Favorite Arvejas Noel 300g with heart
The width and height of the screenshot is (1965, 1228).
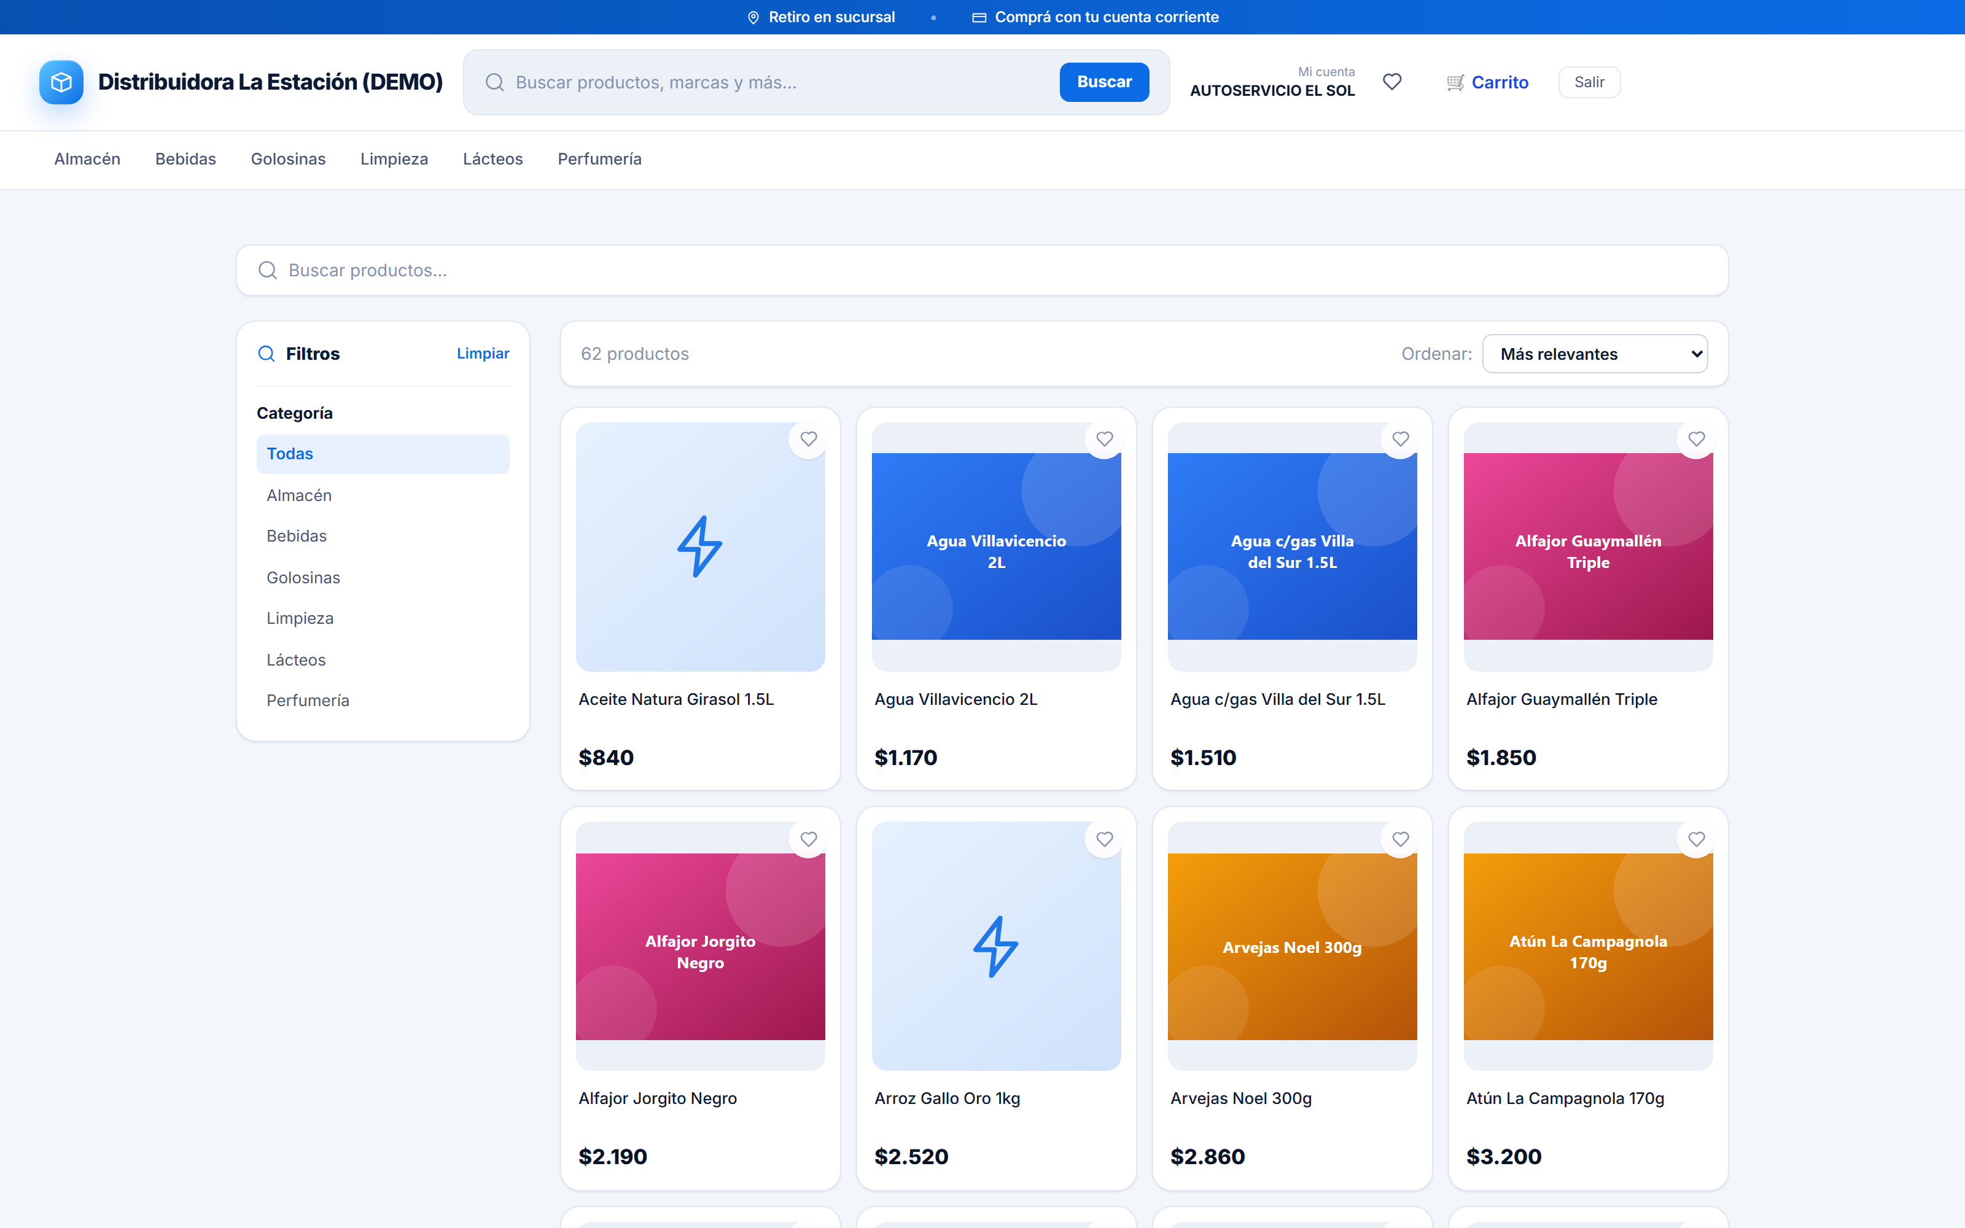click(x=1401, y=839)
